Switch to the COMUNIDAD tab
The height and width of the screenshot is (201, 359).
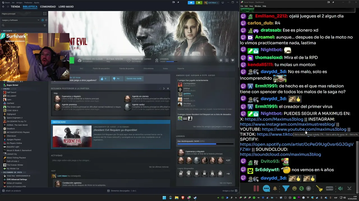click(48, 6)
